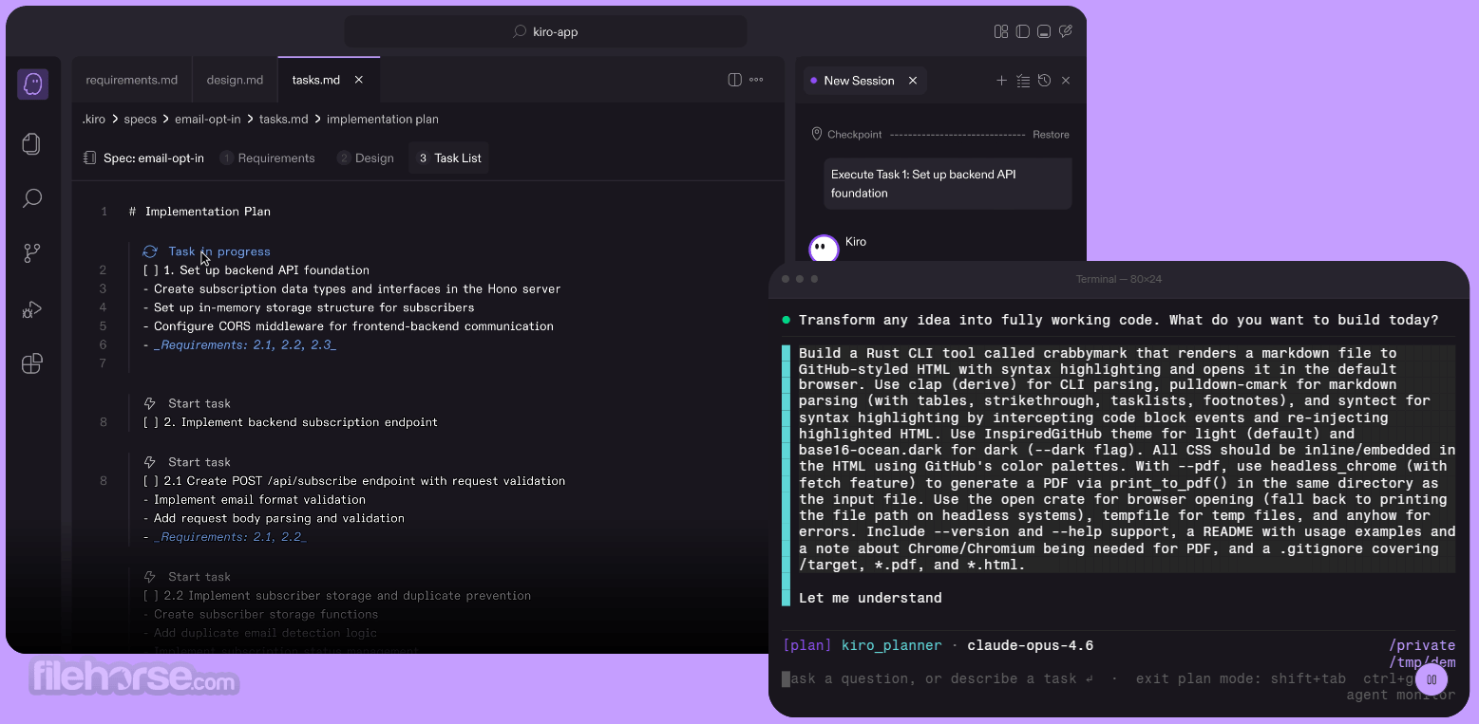The height and width of the screenshot is (724, 1479).
Task: Close the New Session tab
Action: tap(913, 81)
